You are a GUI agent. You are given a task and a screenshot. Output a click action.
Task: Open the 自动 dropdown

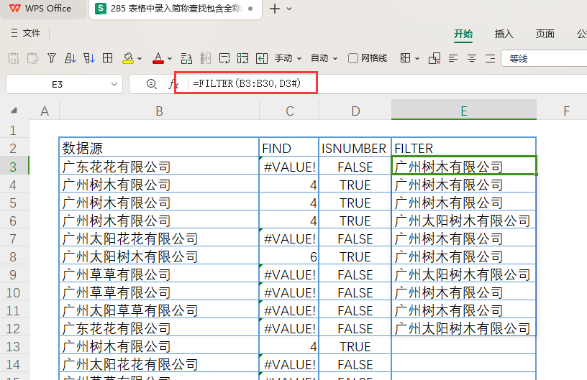coord(324,58)
